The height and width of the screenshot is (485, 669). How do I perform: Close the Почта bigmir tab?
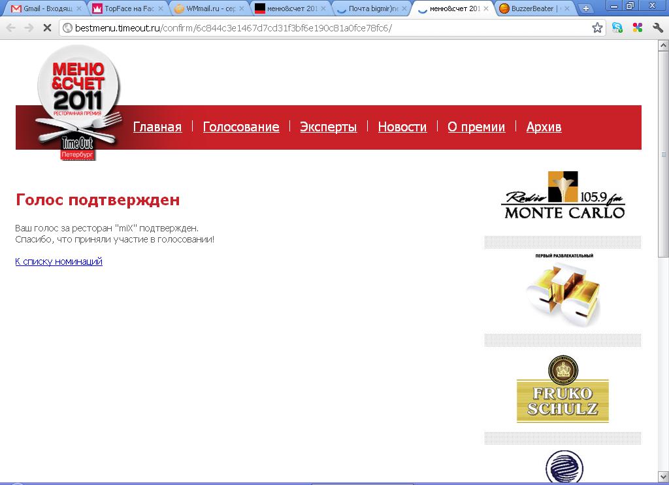[x=404, y=8]
